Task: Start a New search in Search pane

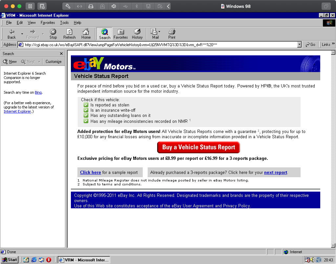Action: [10, 62]
